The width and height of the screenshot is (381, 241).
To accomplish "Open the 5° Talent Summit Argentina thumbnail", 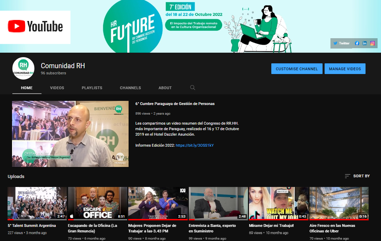I will tap(37, 203).
